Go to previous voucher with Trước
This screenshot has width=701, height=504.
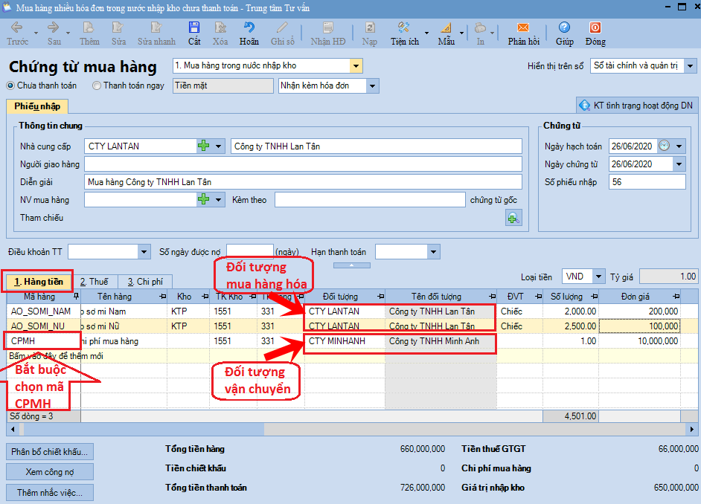17,33
